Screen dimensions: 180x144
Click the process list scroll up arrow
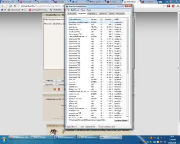point(127,19)
